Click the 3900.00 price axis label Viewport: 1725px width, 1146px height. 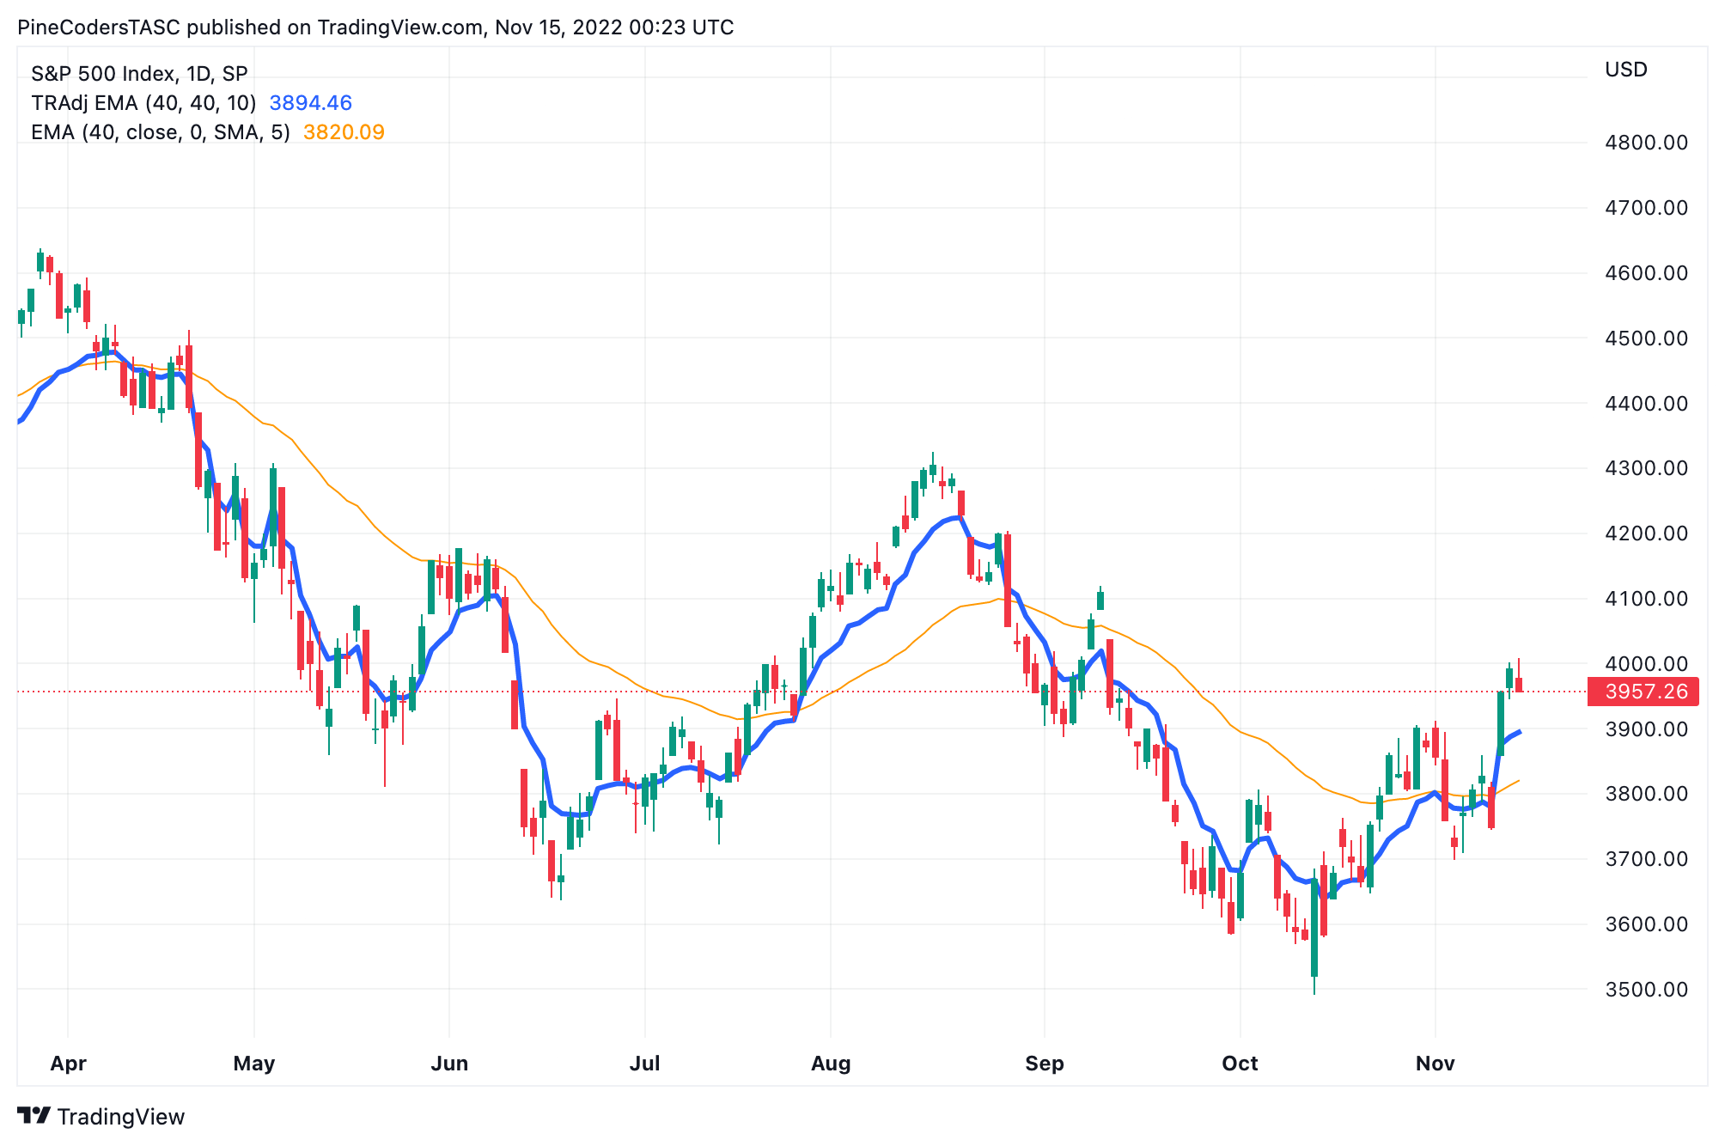click(x=1646, y=729)
